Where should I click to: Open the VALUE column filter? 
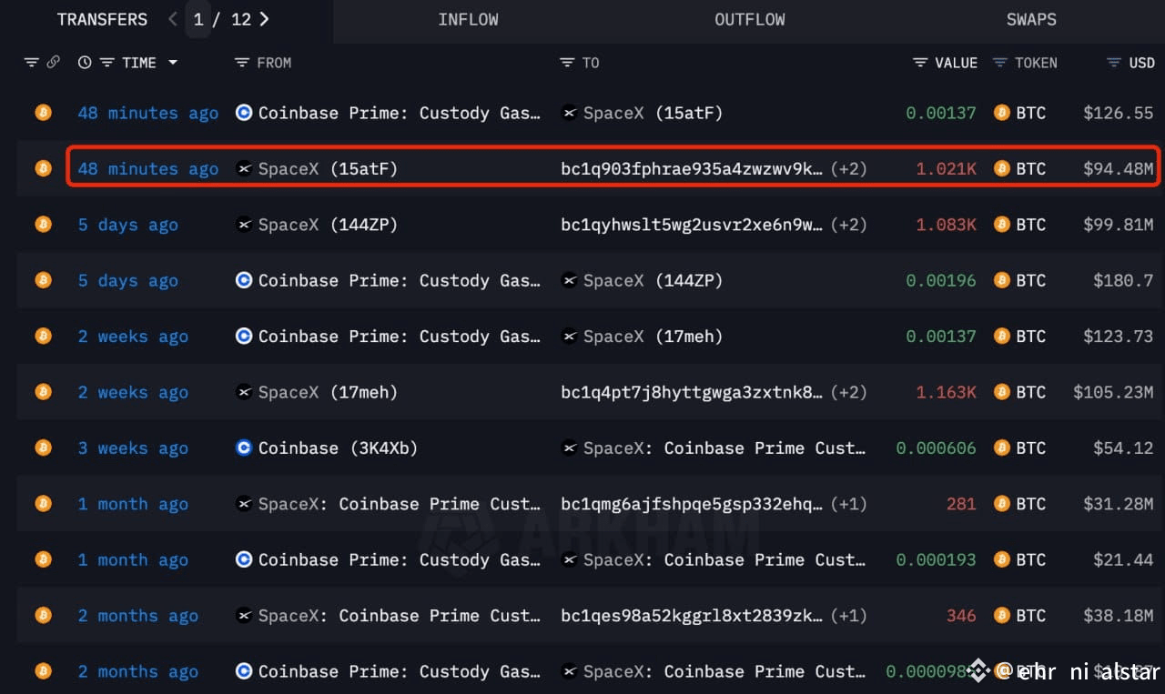(x=920, y=63)
